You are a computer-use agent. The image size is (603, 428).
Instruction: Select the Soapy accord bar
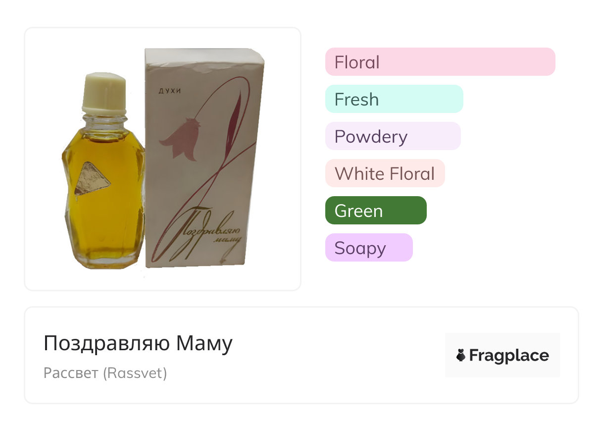point(368,248)
